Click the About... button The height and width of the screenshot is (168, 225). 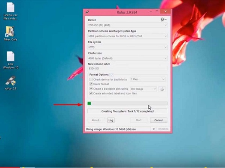pos(96,120)
